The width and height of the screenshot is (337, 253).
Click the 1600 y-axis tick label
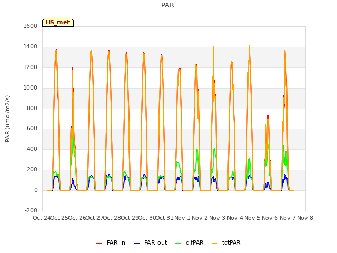(x=31, y=26)
